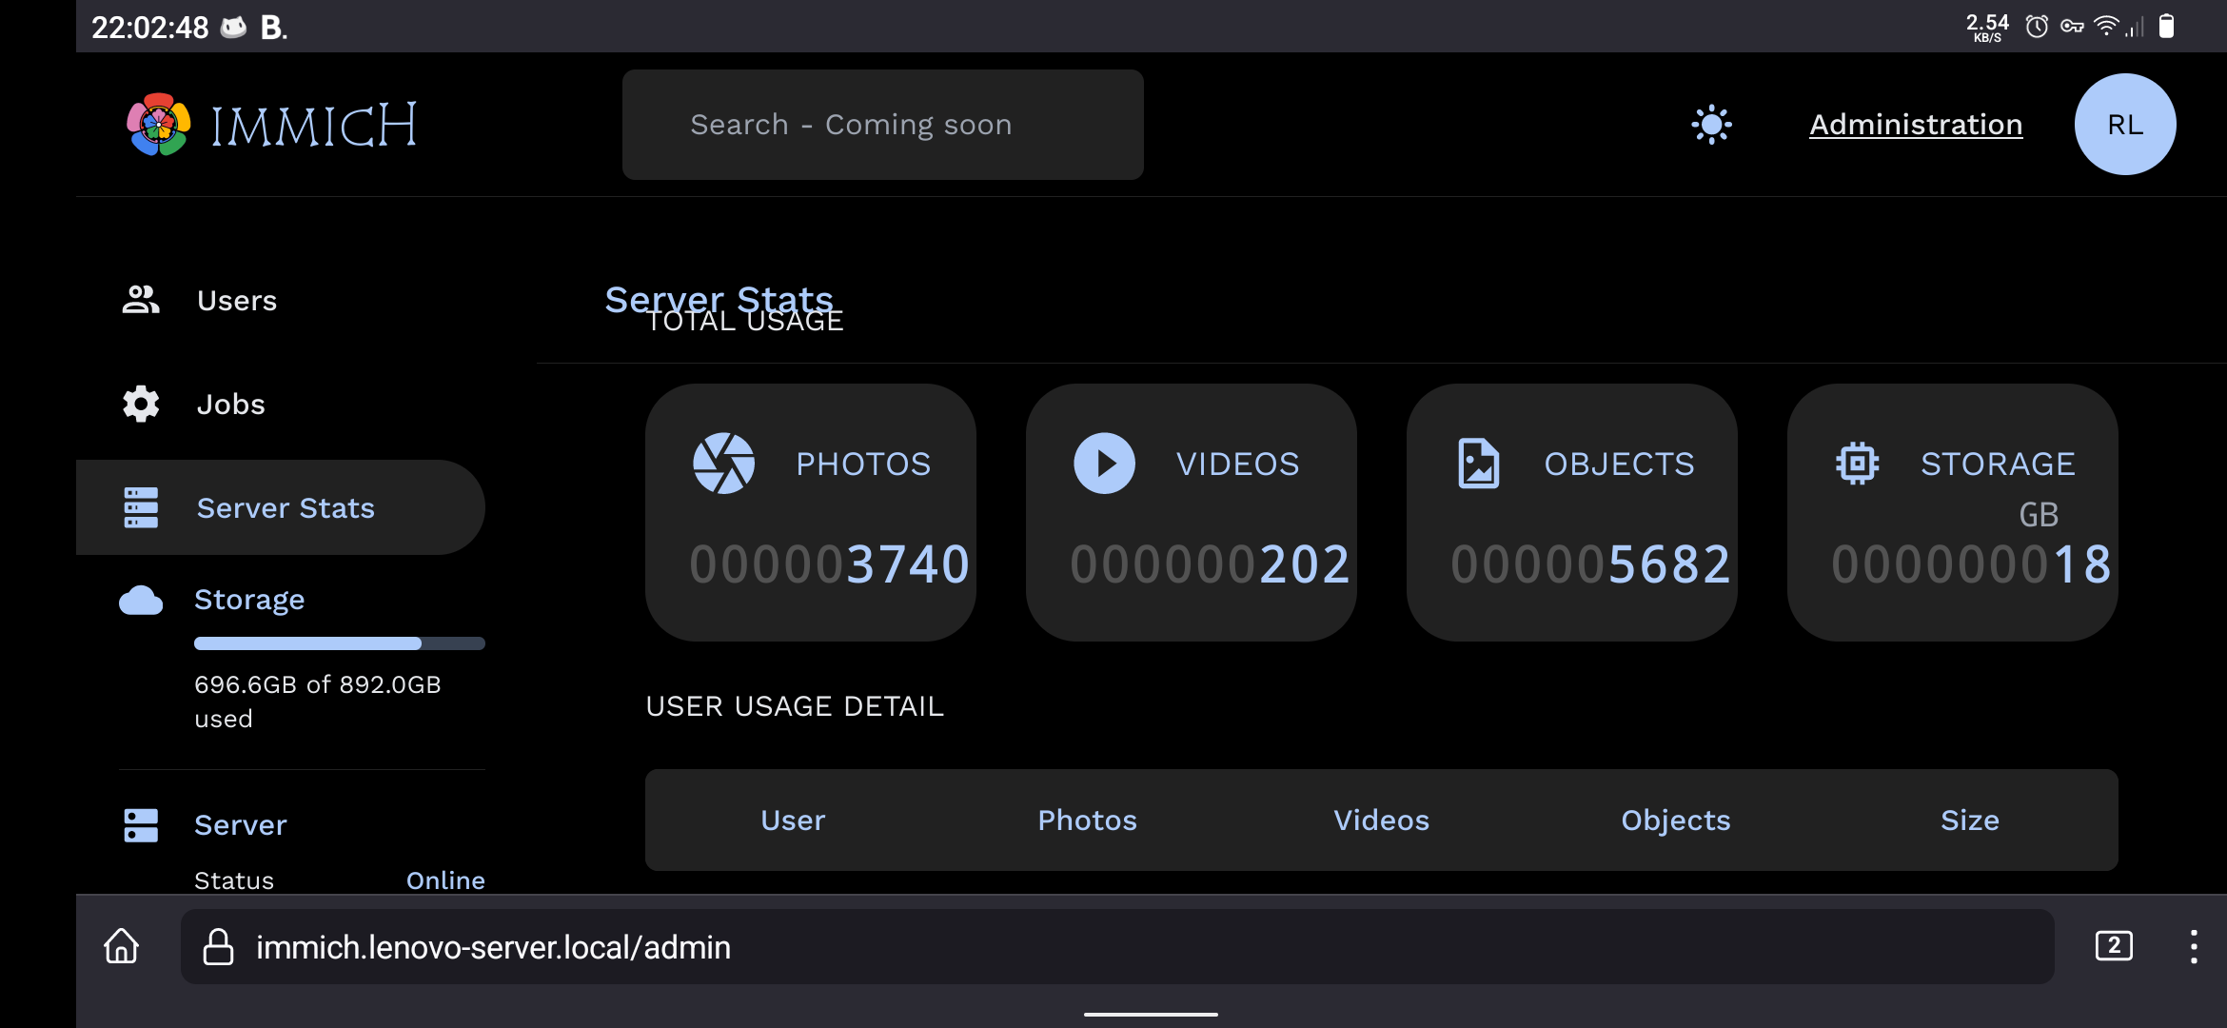Click the Objects image file icon
2227x1028 pixels.
point(1478,464)
